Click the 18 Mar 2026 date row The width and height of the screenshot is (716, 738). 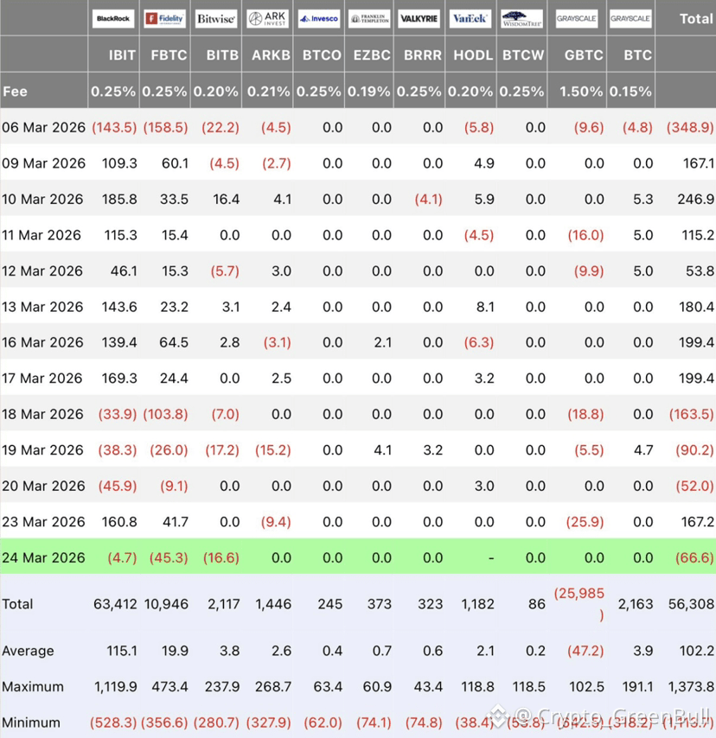point(42,414)
